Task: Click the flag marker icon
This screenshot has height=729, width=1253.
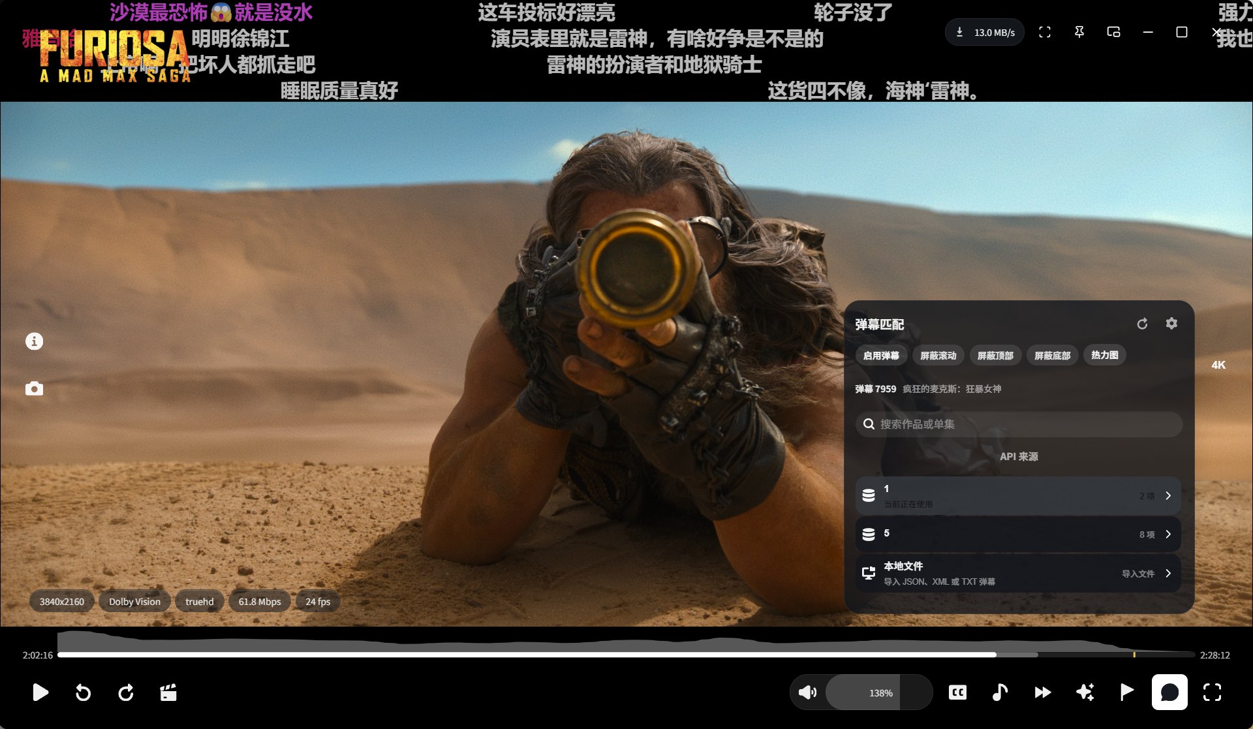Action: [x=1127, y=692]
